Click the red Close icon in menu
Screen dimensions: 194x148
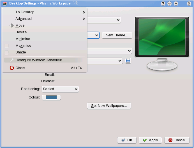[x=12, y=68]
